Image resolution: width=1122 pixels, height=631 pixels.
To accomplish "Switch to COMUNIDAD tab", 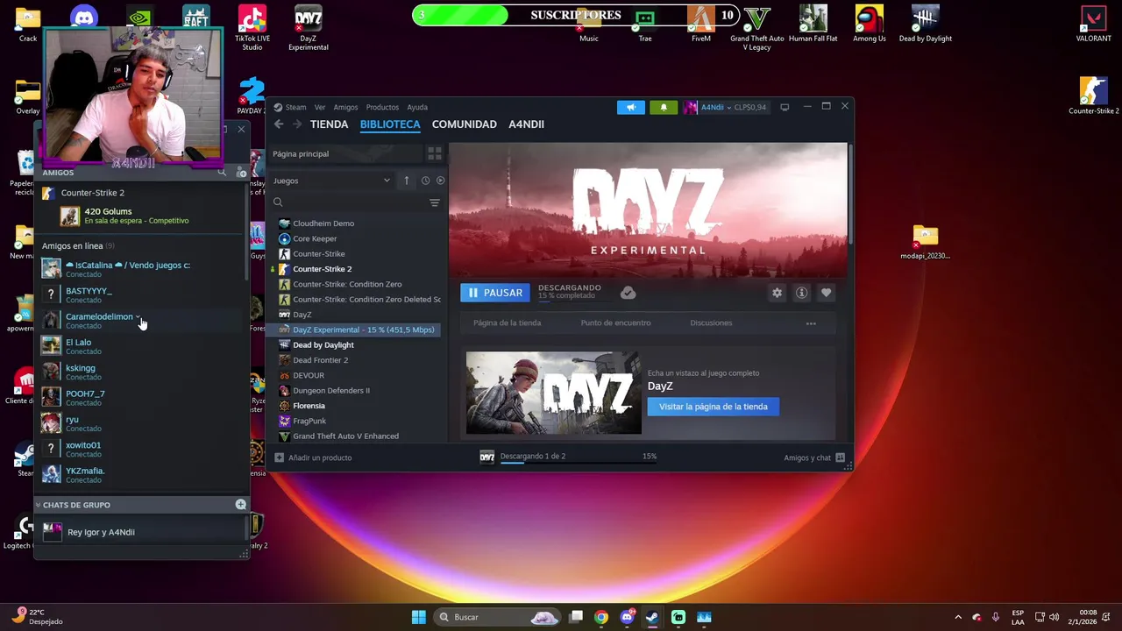I will [x=465, y=124].
